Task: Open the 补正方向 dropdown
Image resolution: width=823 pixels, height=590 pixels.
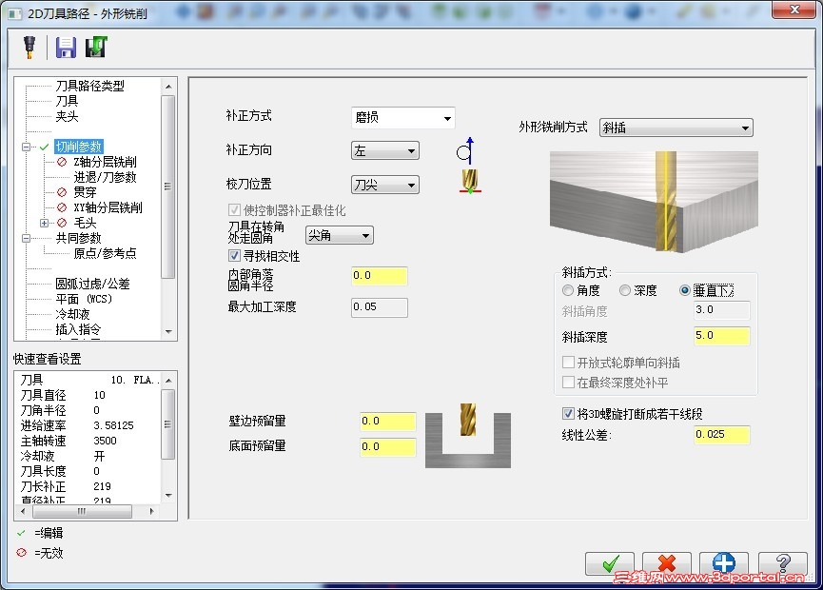Action: tap(384, 151)
